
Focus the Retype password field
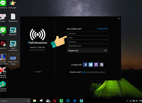click(x=87, y=46)
